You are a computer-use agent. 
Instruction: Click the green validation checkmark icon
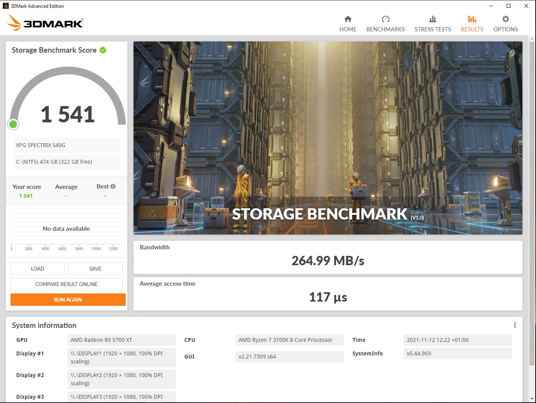coord(103,50)
